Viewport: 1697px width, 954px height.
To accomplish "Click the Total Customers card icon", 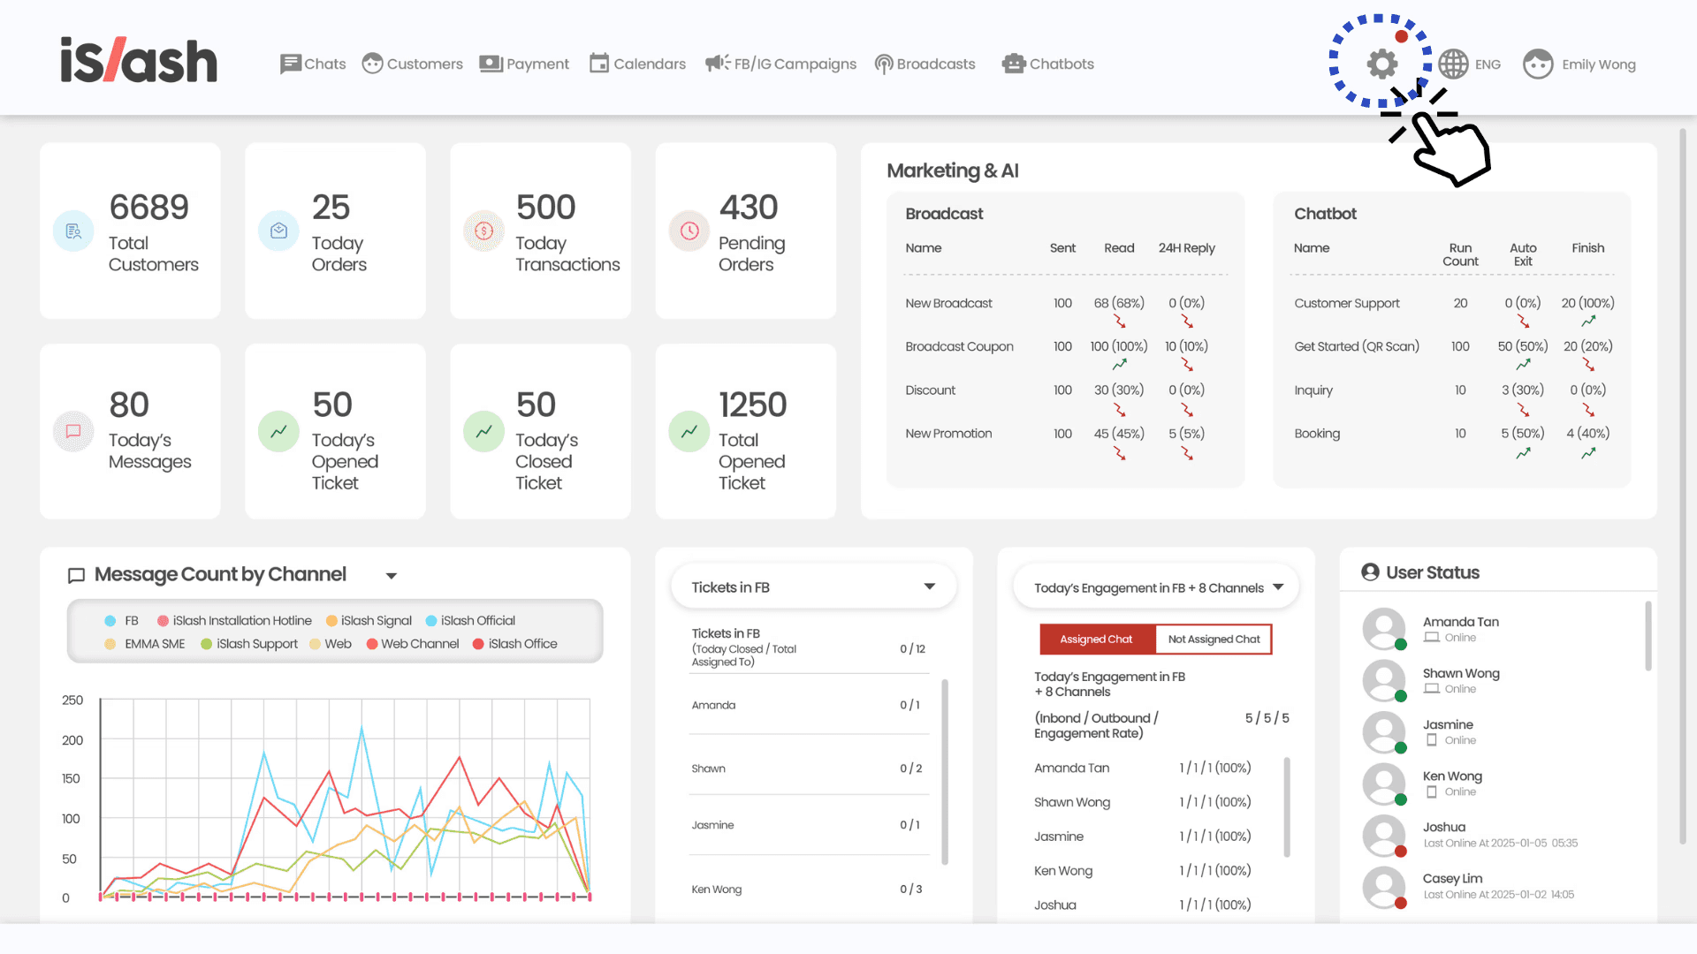I will (x=73, y=231).
